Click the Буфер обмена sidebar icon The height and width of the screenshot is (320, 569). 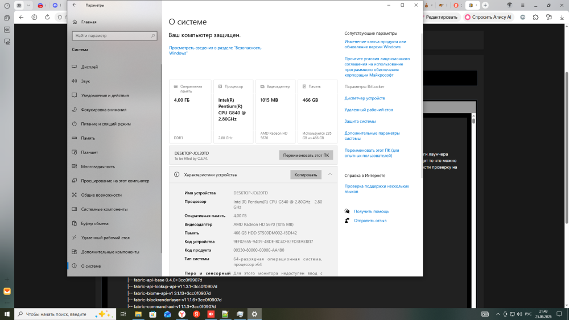click(75, 223)
